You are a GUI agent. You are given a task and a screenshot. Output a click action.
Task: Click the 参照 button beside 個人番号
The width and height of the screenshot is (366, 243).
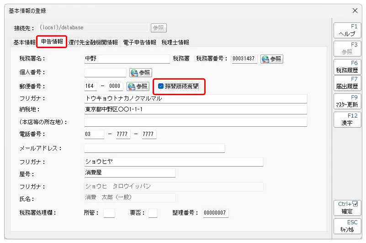140,73
